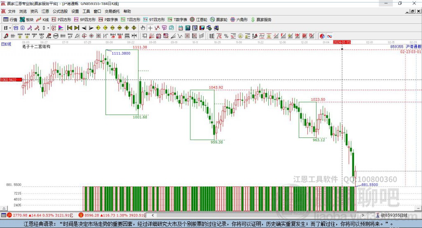
Task: Click the percent sign tool icon
Action: (226, 36)
